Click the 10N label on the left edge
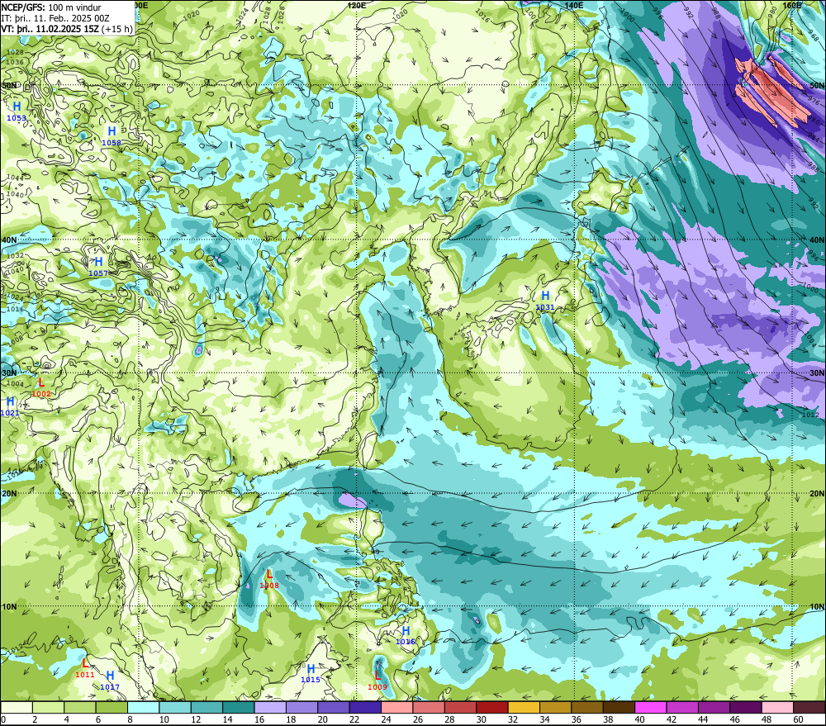Screen dimensions: 826x726 9,607
